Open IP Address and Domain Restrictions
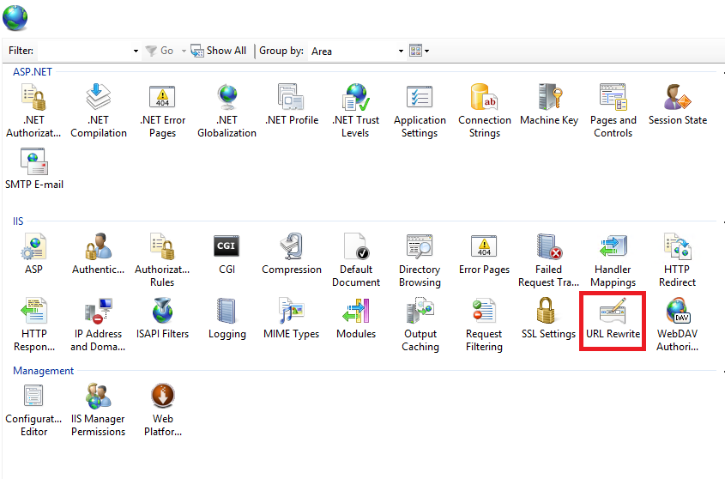Screen dimensions: 725x479 [x=98, y=324]
